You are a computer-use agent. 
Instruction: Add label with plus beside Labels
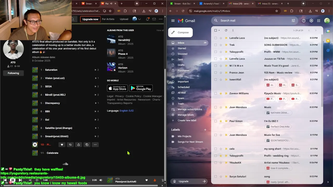point(205,130)
